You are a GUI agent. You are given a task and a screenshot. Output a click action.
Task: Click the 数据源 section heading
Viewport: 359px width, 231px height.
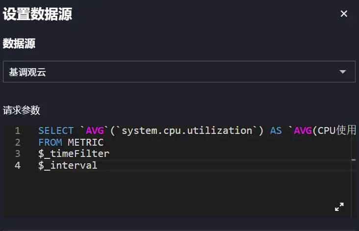click(x=19, y=44)
